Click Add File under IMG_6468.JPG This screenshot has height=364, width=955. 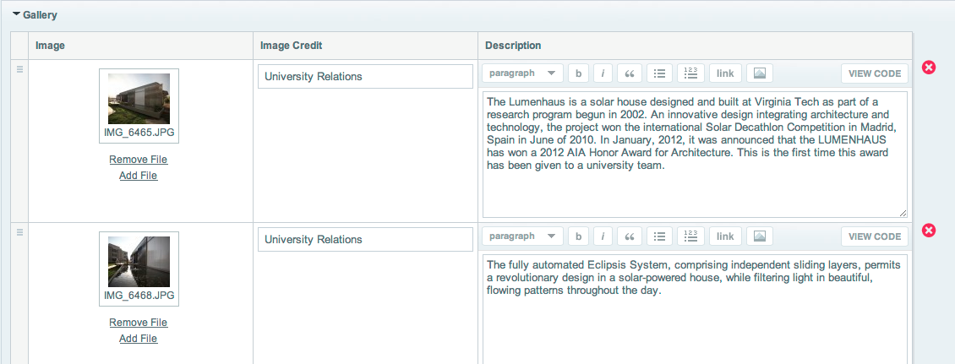pos(139,339)
